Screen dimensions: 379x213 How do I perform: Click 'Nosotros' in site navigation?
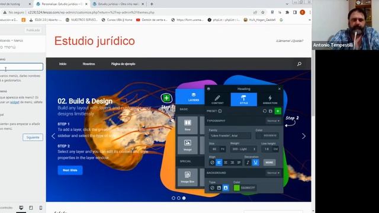[89, 64]
